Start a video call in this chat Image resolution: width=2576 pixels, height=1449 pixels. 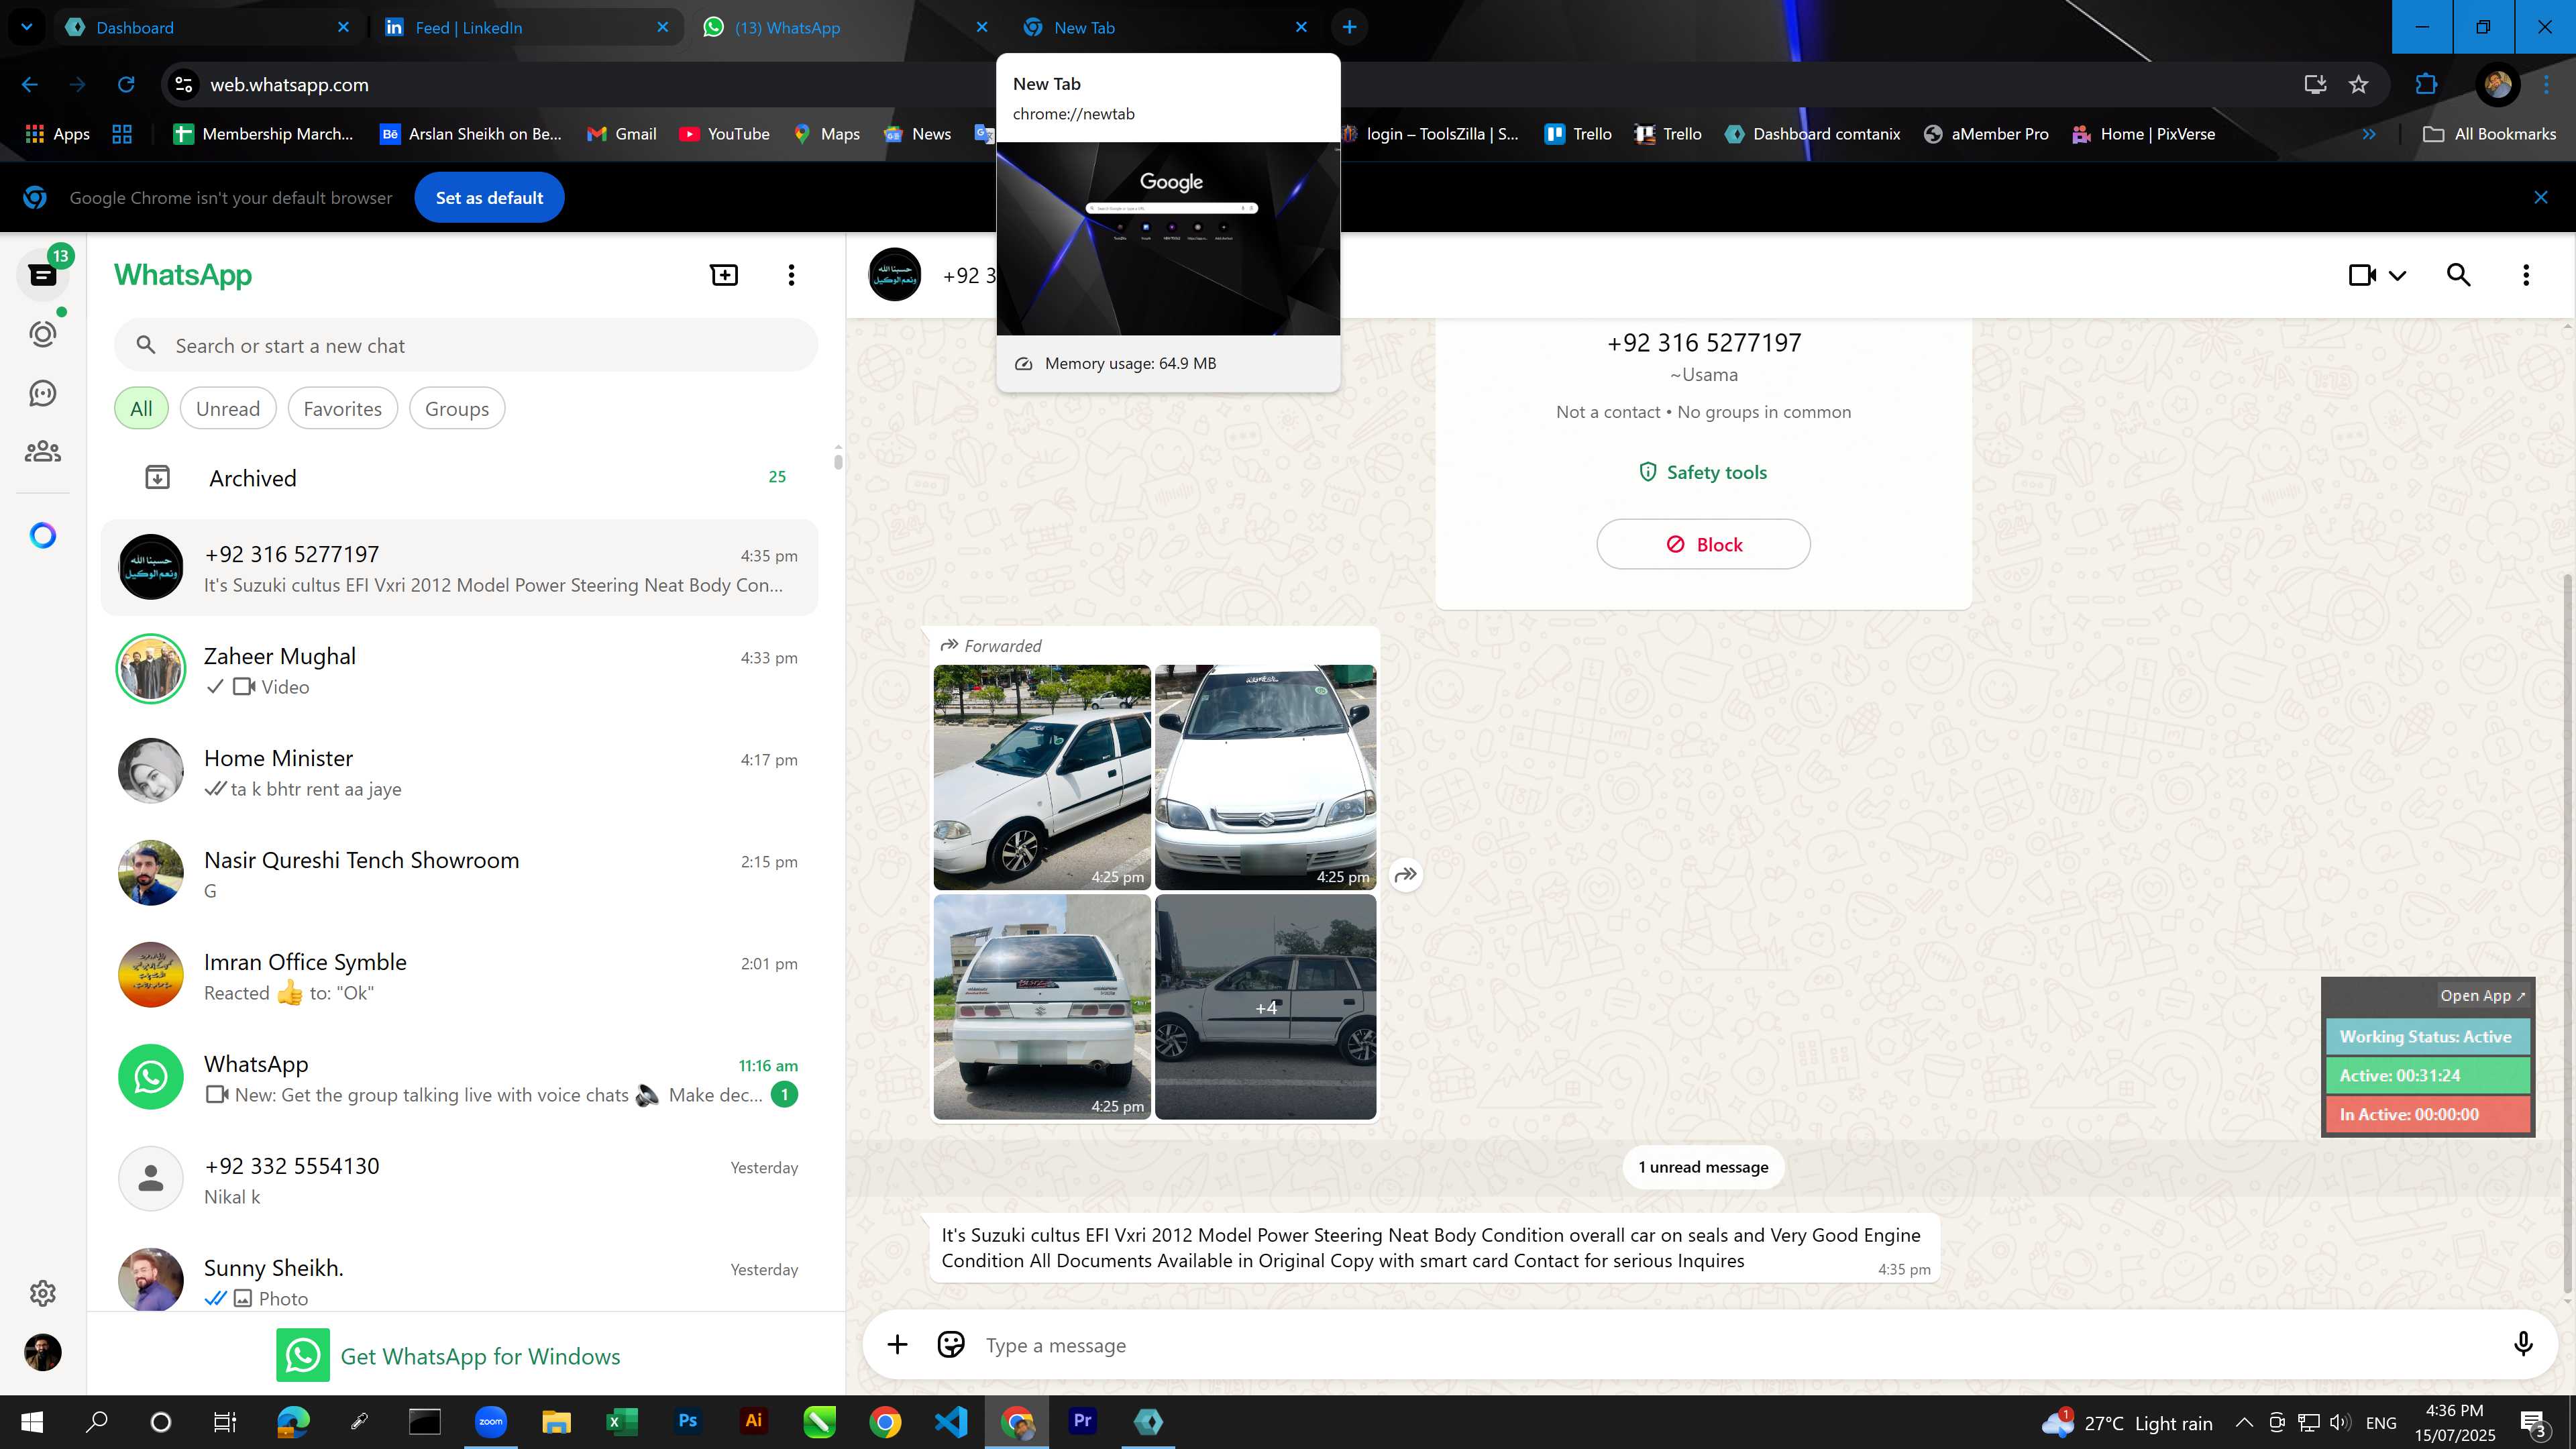point(2362,275)
